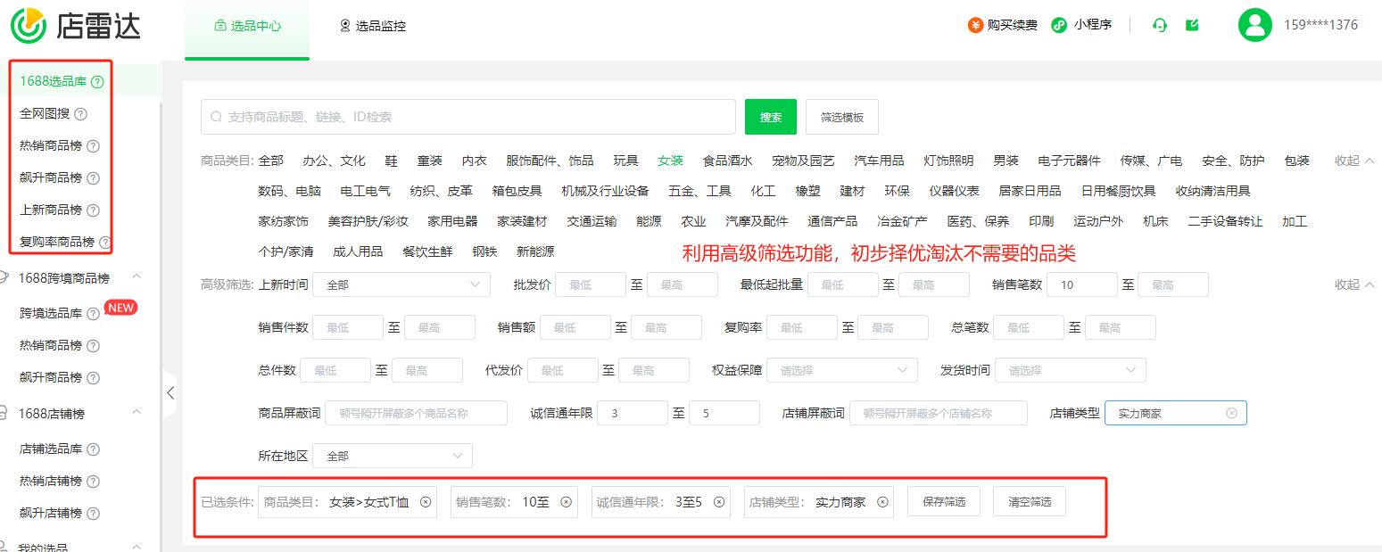Click the green 搜索 button
This screenshot has height=552, width=1382.
click(x=770, y=117)
